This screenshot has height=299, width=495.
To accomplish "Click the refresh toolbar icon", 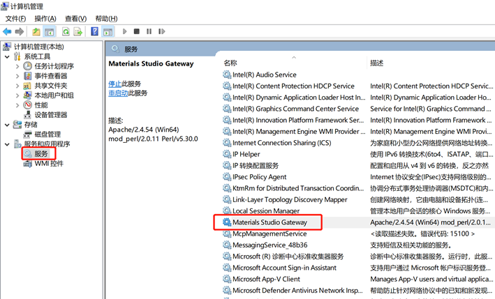I will pyautogui.click(x=66, y=31).
